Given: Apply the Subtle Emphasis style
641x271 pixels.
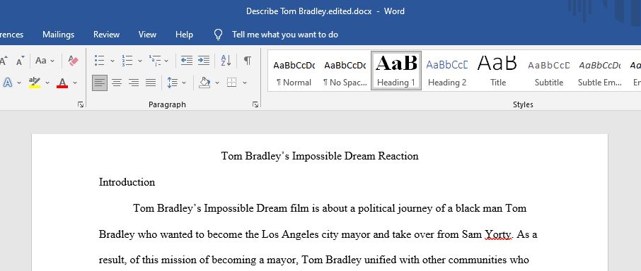Looking at the screenshot, I should pyautogui.click(x=600, y=71).
